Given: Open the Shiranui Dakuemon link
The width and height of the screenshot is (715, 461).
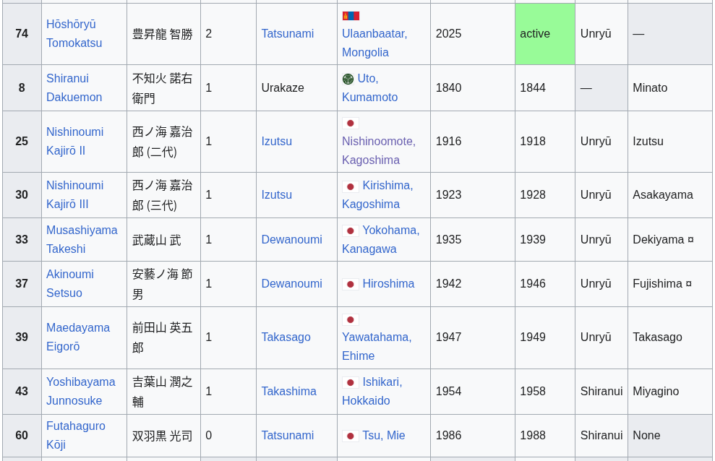Looking at the screenshot, I should click(x=74, y=87).
